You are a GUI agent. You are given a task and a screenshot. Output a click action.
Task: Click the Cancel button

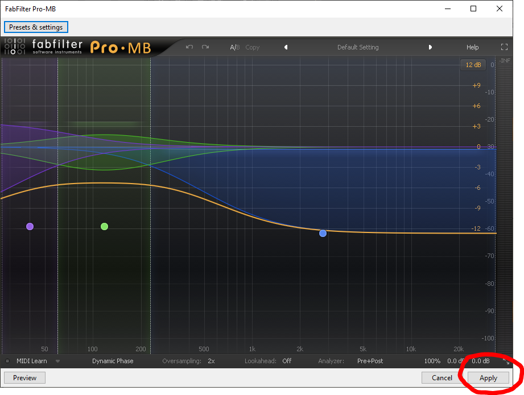click(x=442, y=377)
